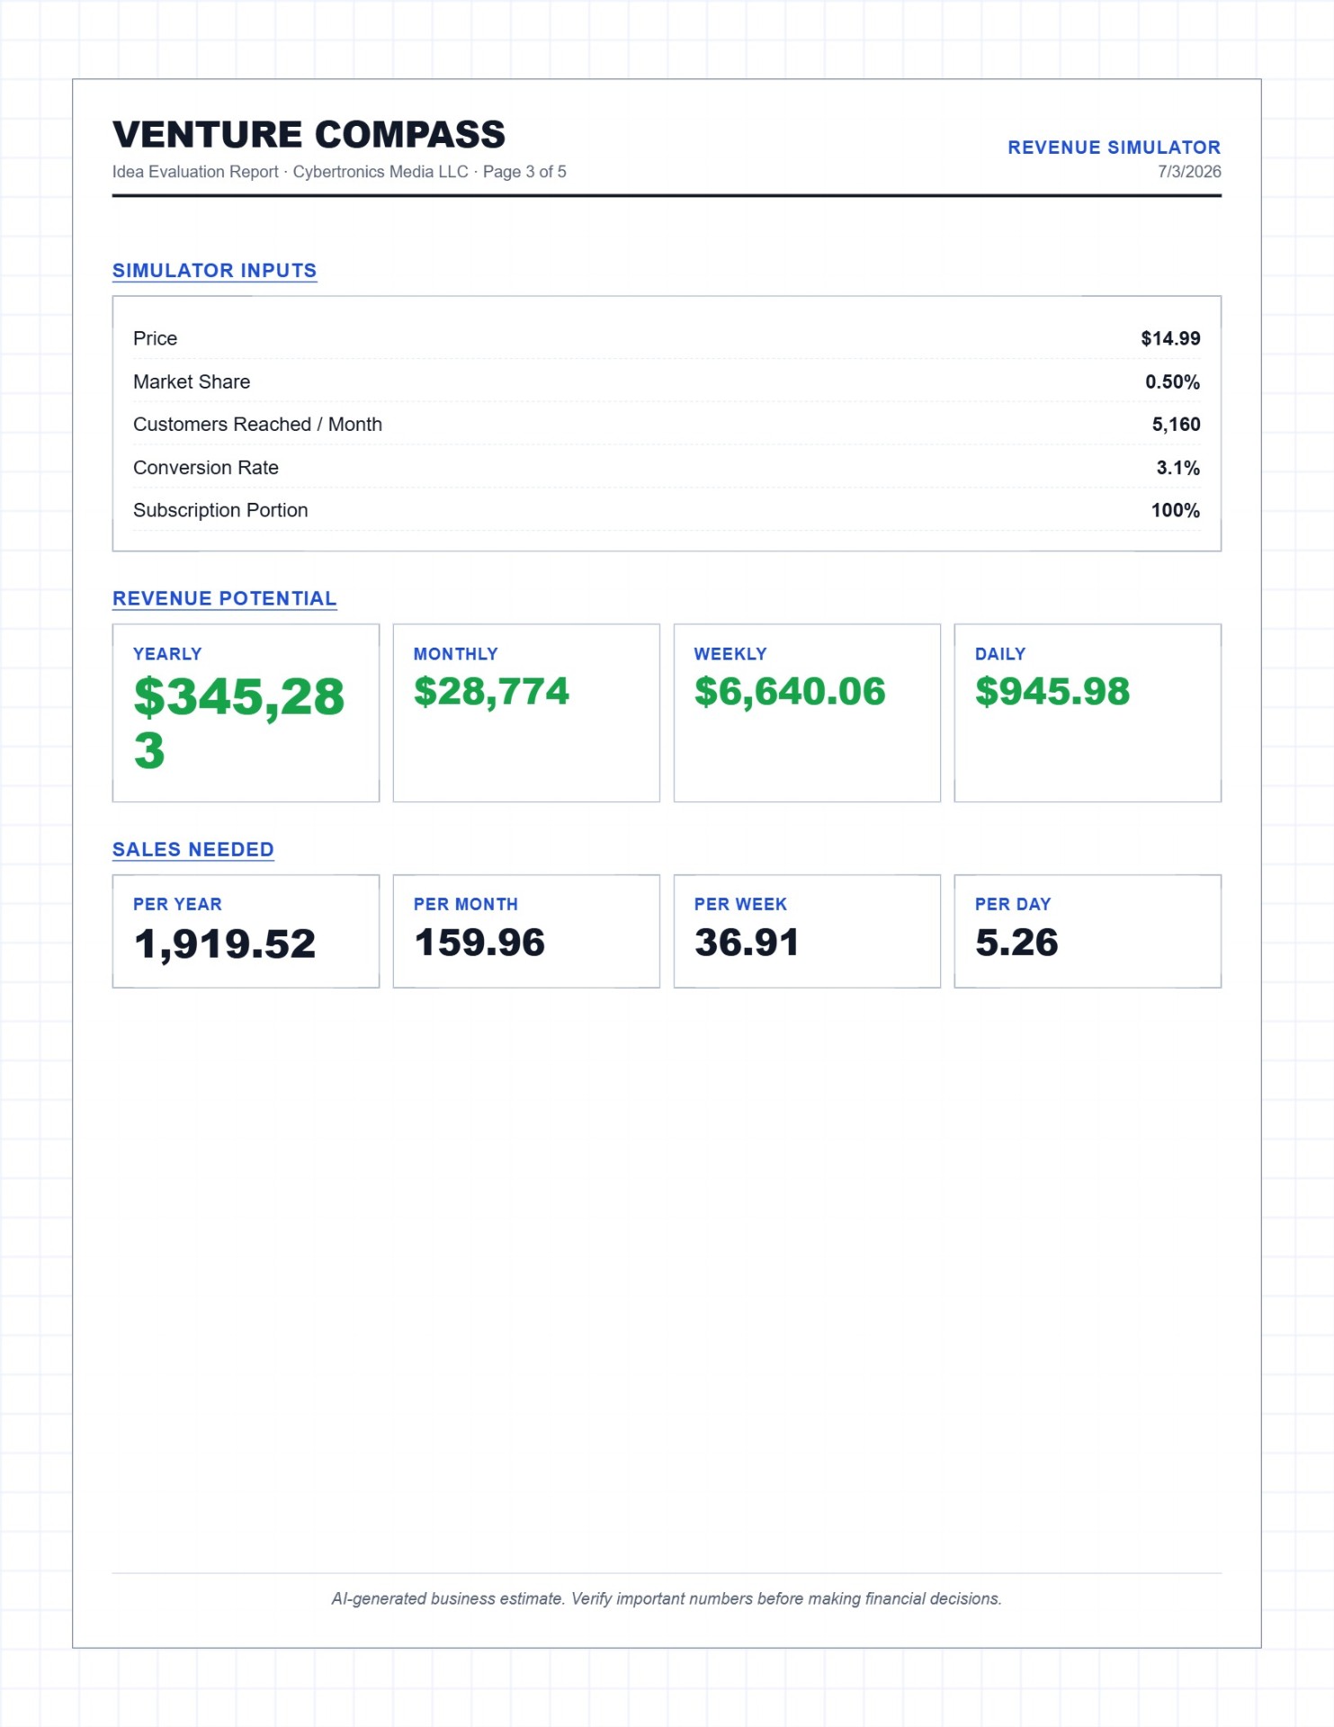
Task: Click the PER WEEK card label
Action: (x=740, y=905)
